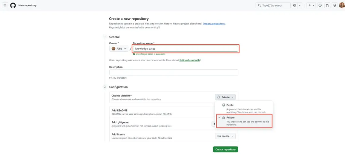Image resolution: width=345 pixels, height=159 pixels.
Task: Open the Pull requests icon
Action: (327, 5)
